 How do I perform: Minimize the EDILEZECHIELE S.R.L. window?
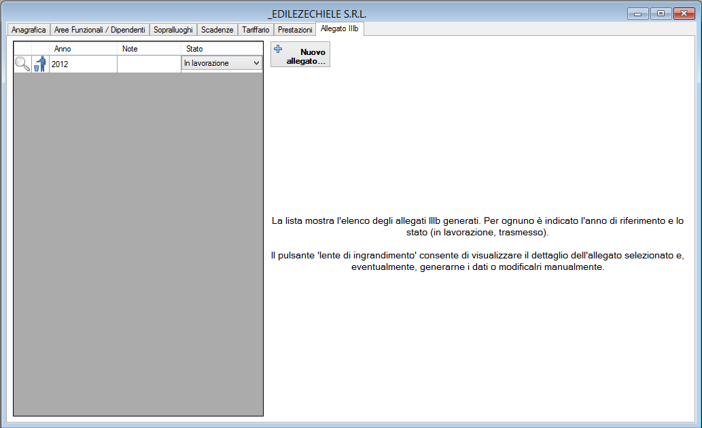[638, 14]
